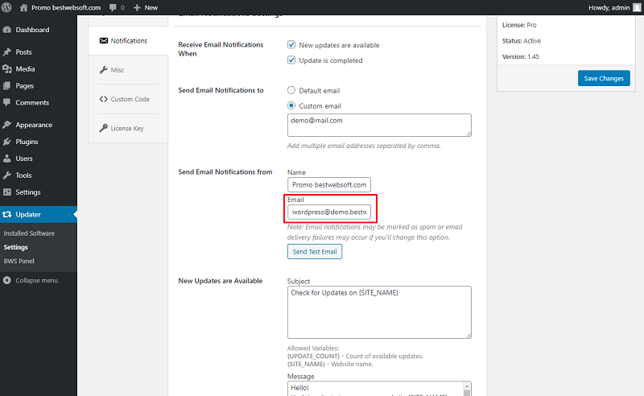Click the Posts menu label in sidebar
644x396 pixels.
tap(23, 52)
